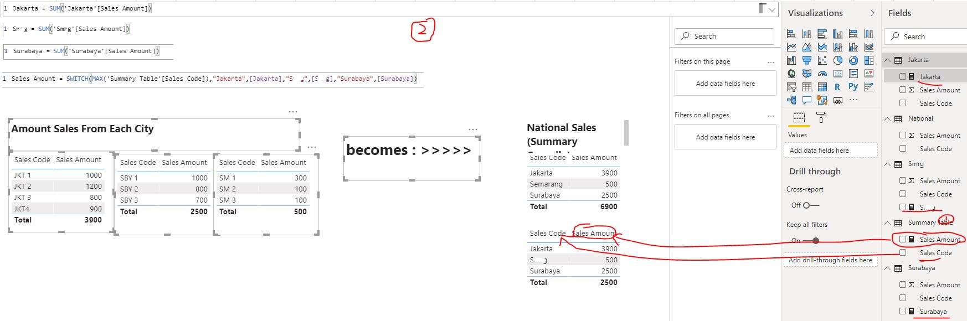Collapse the National table in Fields
Screen dimensions: 967x321
[x=887, y=118]
